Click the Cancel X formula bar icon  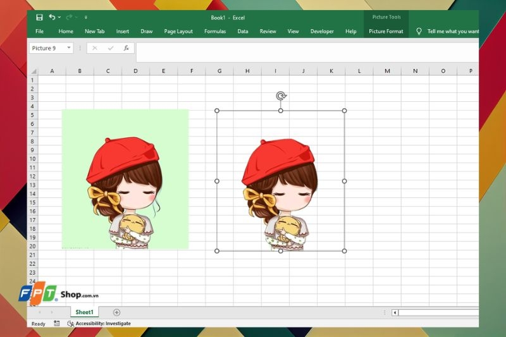[x=94, y=48]
